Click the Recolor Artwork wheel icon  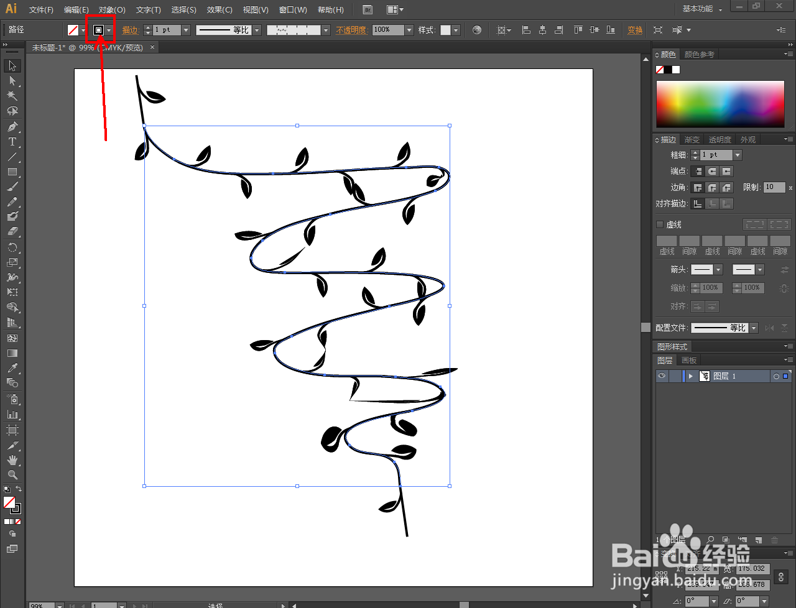(x=477, y=30)
